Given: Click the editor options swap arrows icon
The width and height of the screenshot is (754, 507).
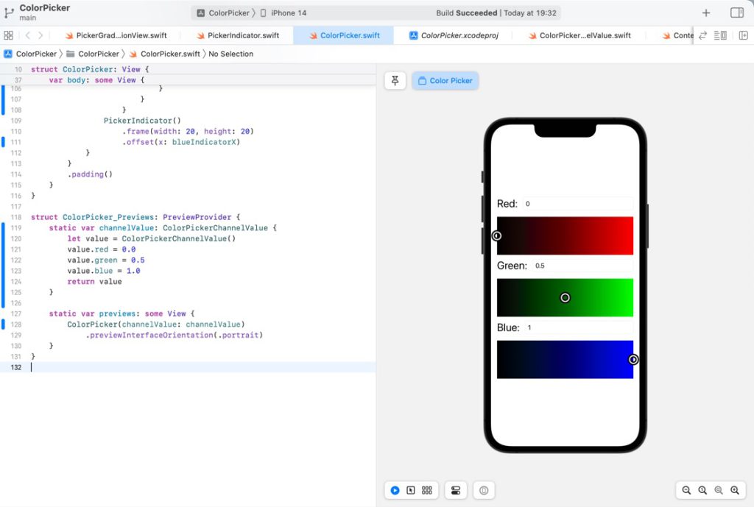Looking at the screenshot, I should click(x=703, y=35).
